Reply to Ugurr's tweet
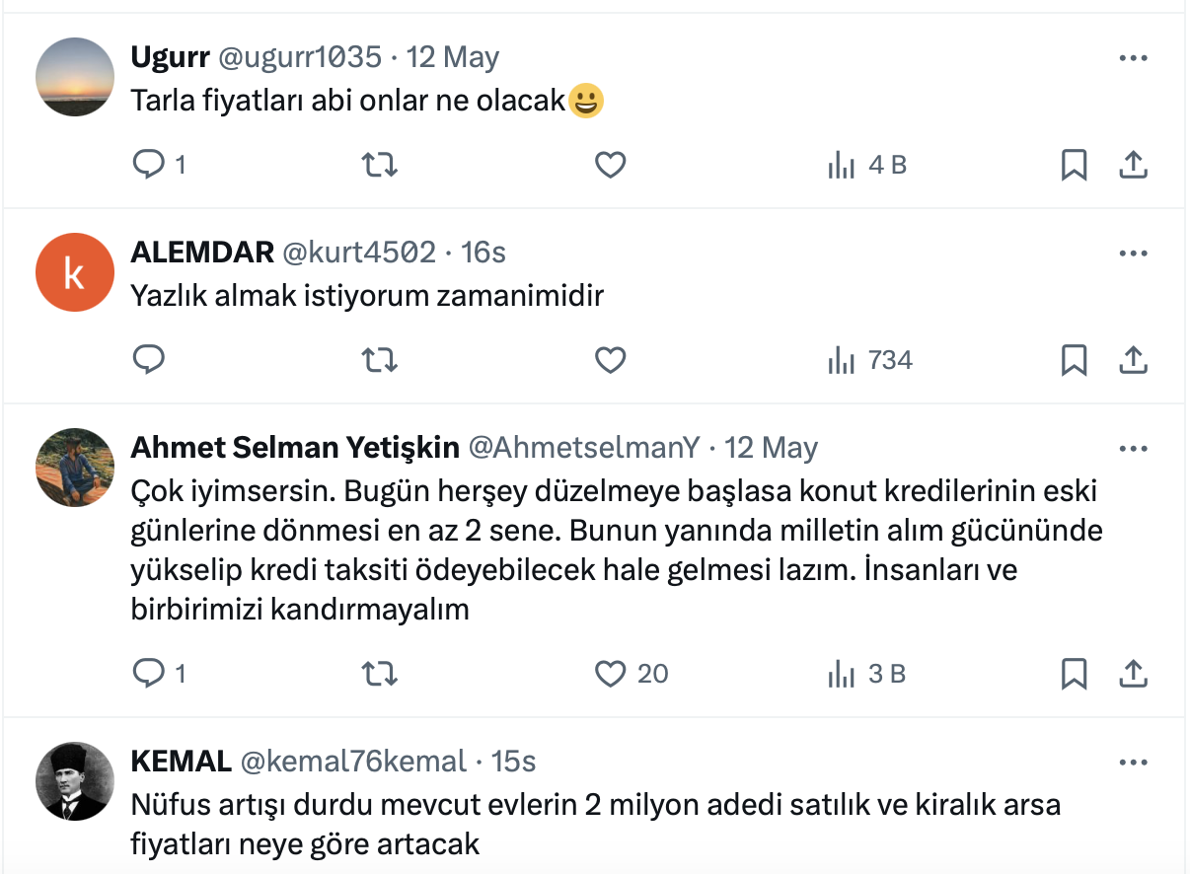The image size is (1190, 874). (x=148, y=165)
